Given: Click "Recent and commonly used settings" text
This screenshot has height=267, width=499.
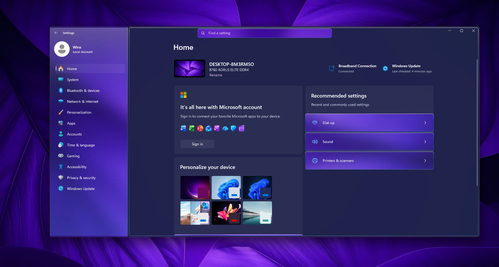Looking at the screenshot, I should coord(340,105).
